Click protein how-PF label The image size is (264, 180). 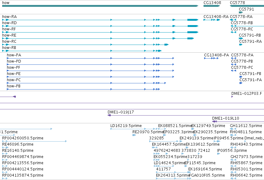coord(13,68)
